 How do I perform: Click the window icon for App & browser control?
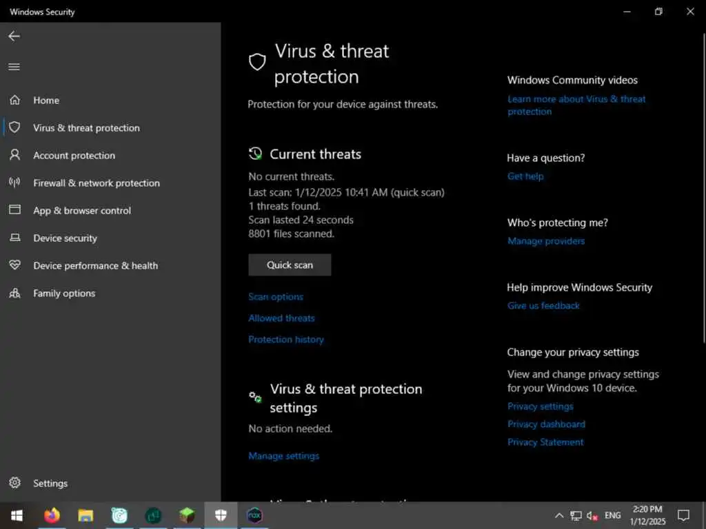(15, 209)
